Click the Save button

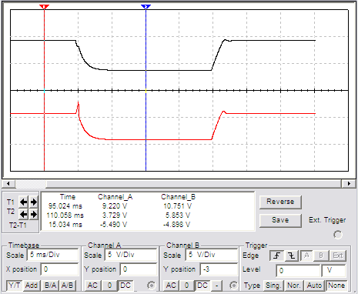(280, 220)
